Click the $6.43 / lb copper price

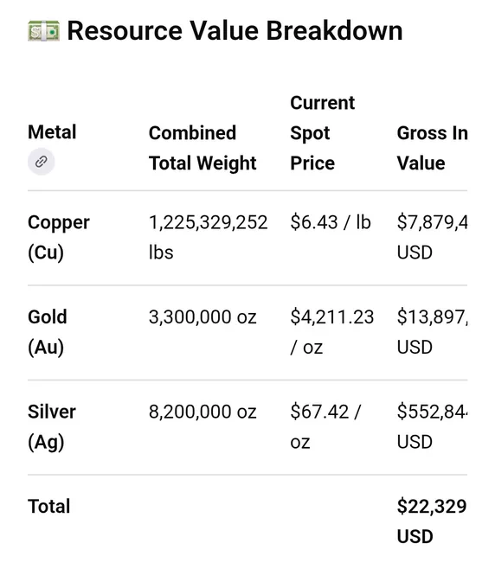click(x=331, y=222)
